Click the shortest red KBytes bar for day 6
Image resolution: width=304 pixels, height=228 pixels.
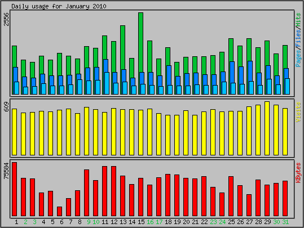coord(60,211)
